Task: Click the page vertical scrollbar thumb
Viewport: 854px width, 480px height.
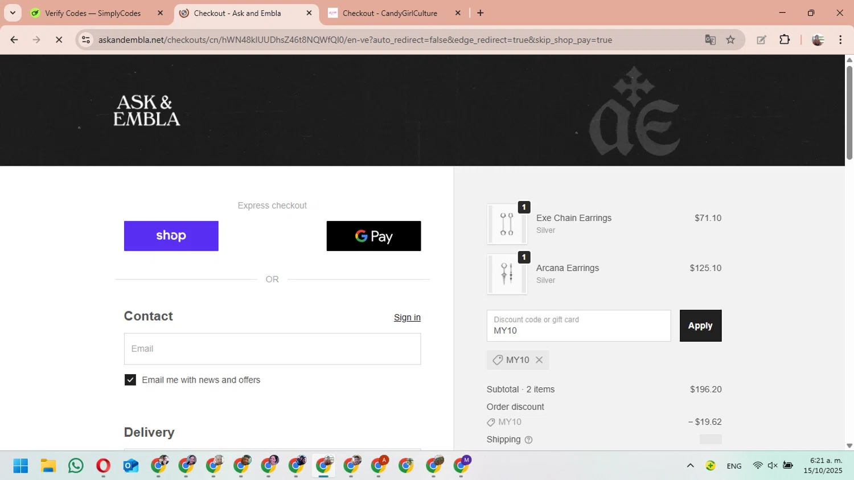Action: (x=849, y=113)
